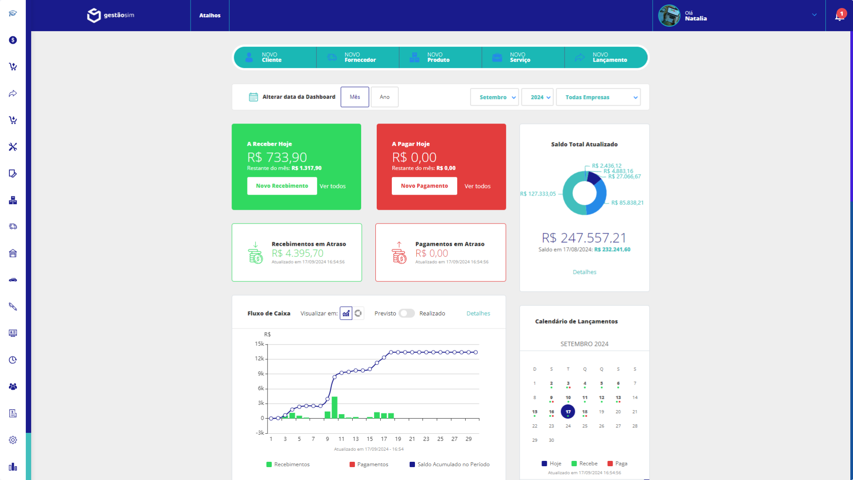The height and width of the screenshot is (480, 853).
Task: Select day 10 in the calendar
Action: coord(568,398)
